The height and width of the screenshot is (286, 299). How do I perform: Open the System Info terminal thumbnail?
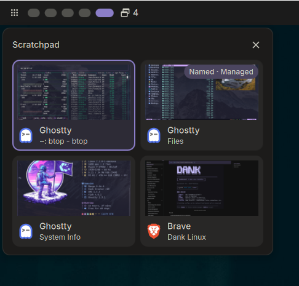coord(74,188)
